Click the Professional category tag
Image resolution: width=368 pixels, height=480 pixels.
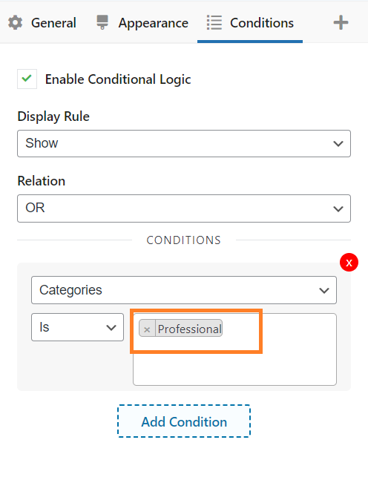189,329
